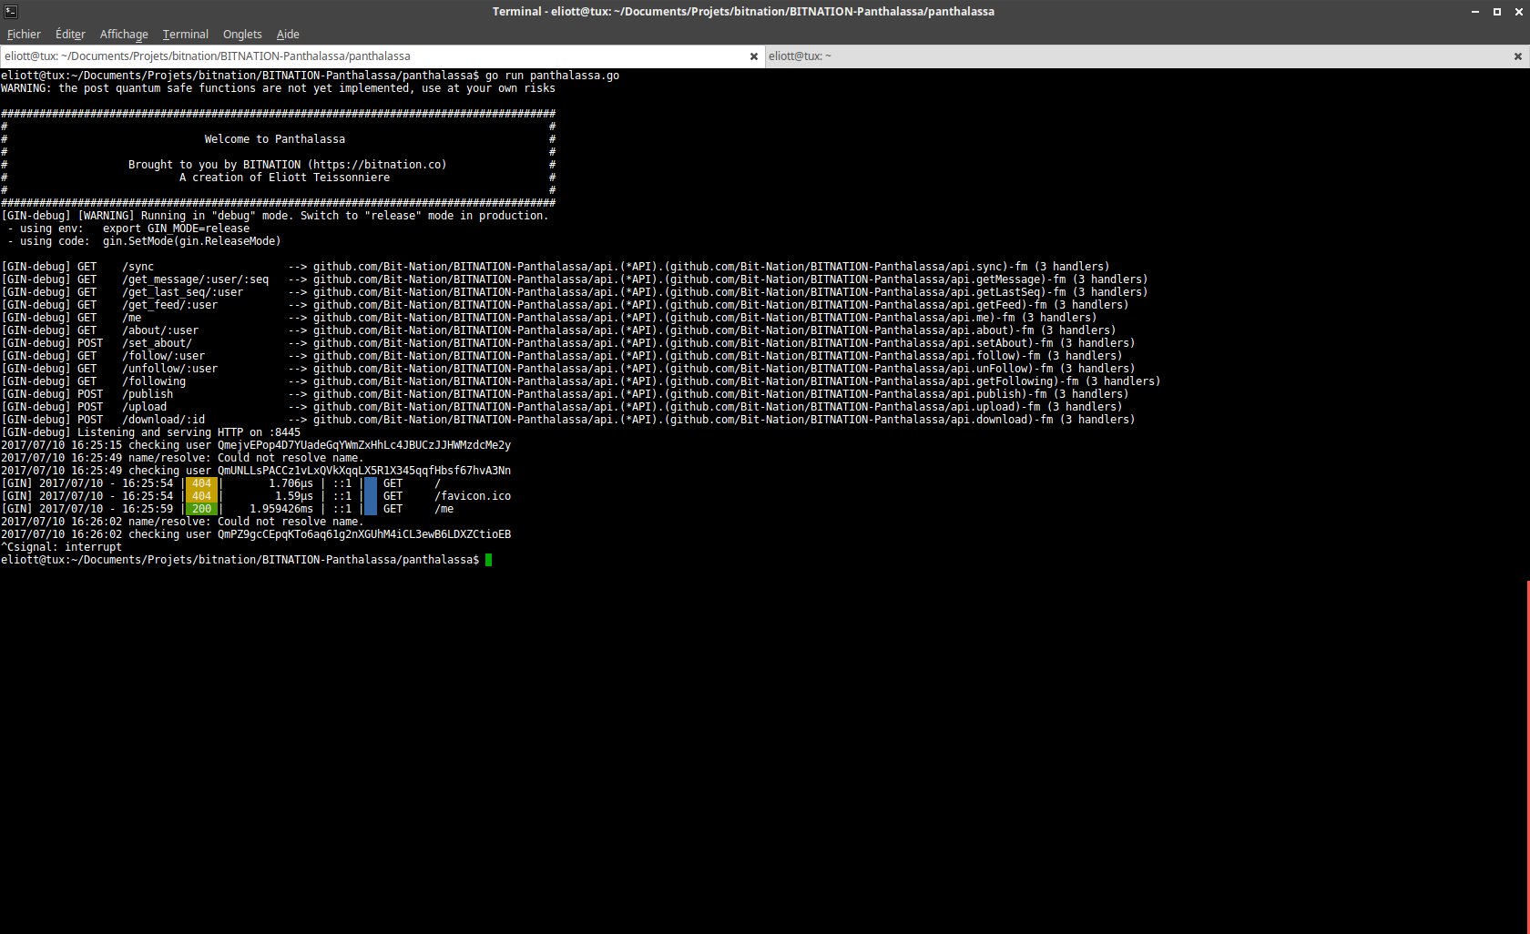This screenshot has height=934, width=1530.
Task: Open the Fichier menu
Action: pos(24,34)
